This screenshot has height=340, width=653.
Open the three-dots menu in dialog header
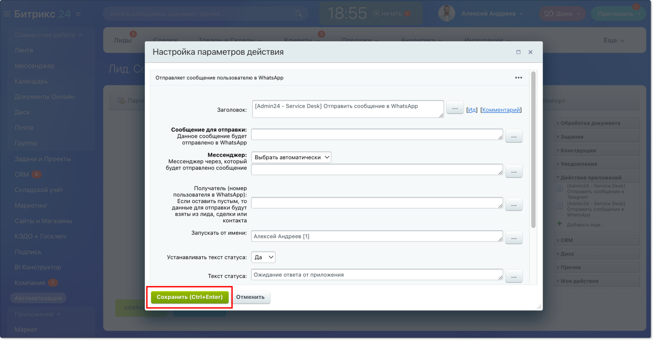[x=518, y=78]
